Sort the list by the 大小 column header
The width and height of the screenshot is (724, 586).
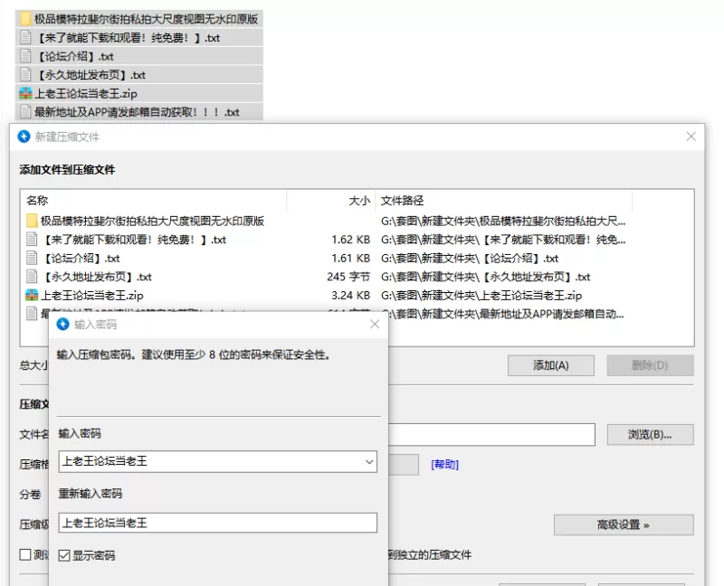[359, 201]
